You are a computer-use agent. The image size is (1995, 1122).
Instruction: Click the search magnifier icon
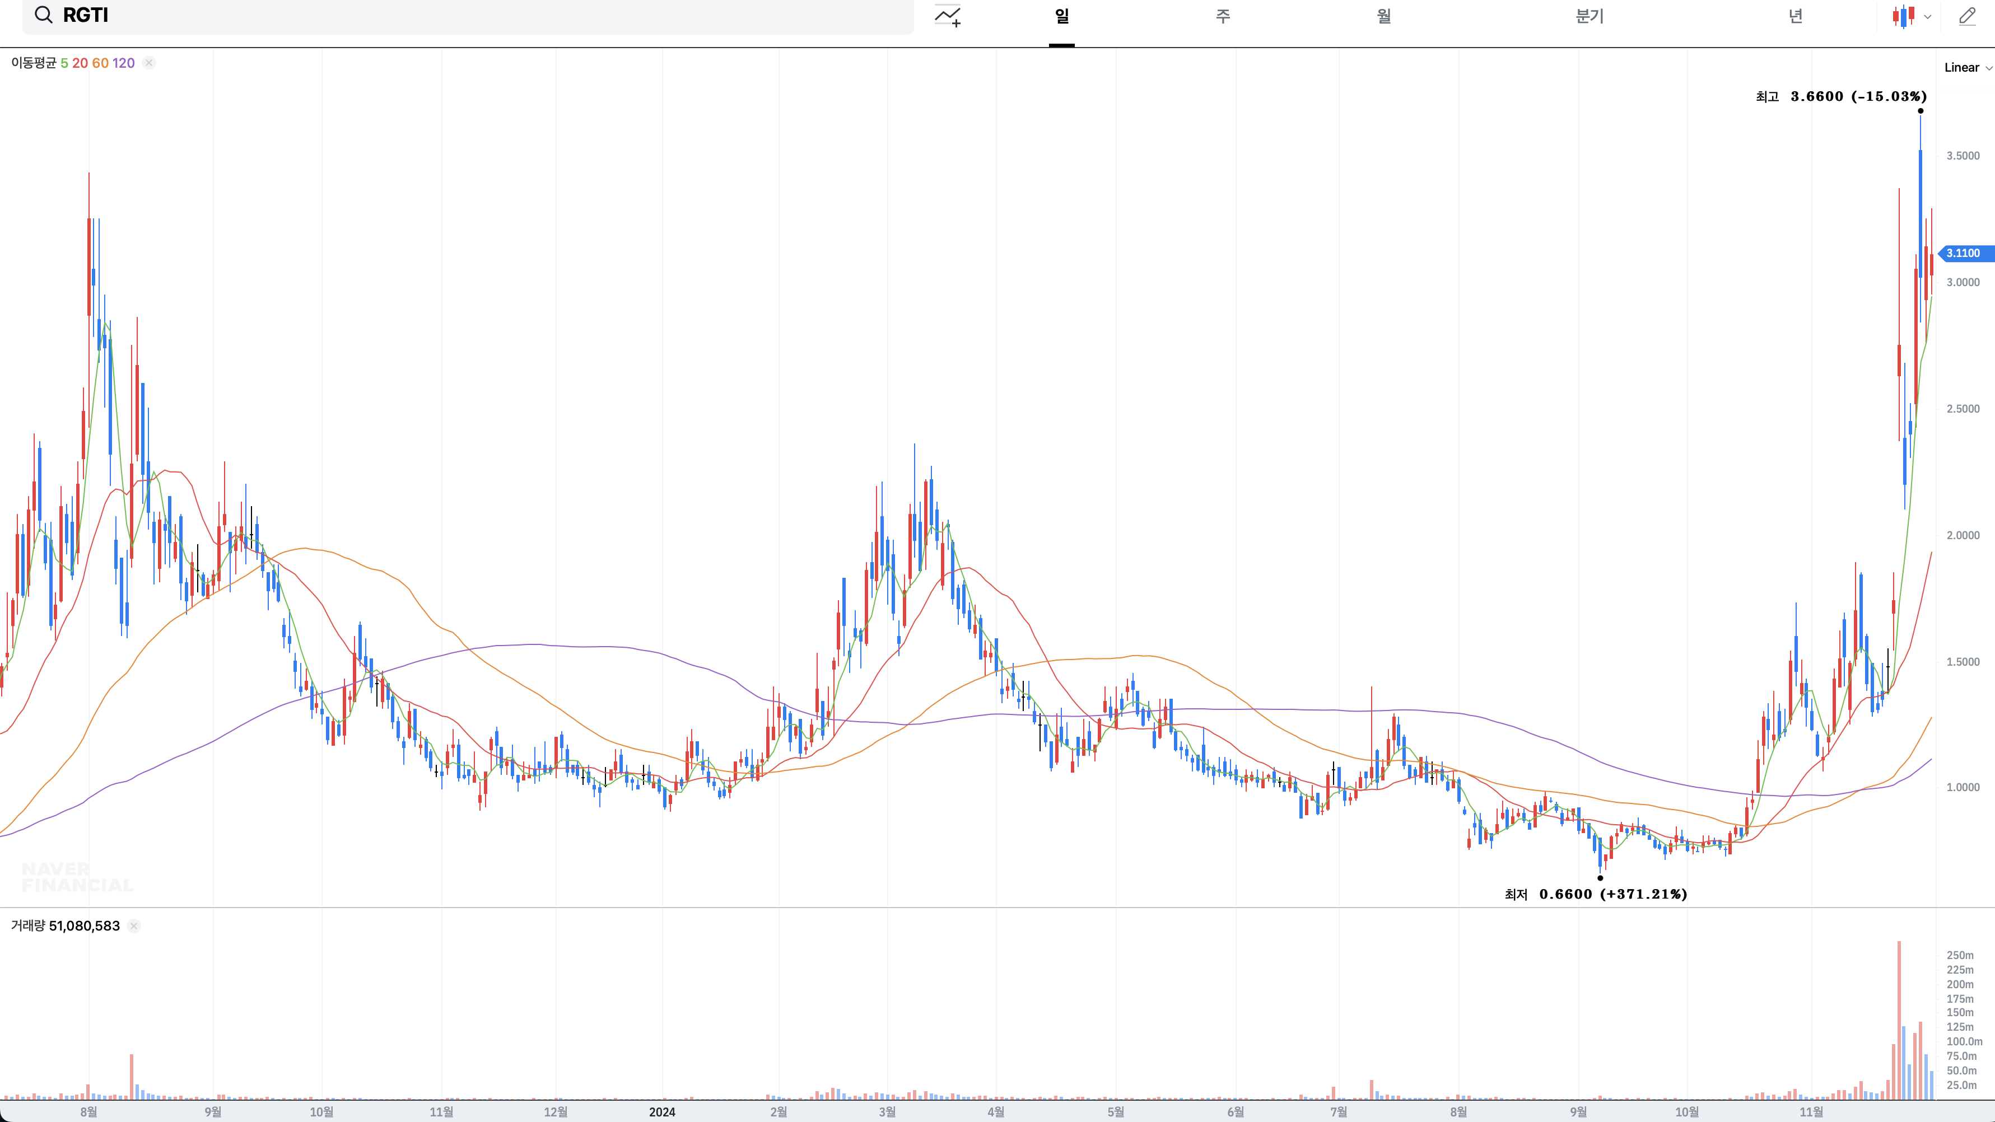click(43, 16)
